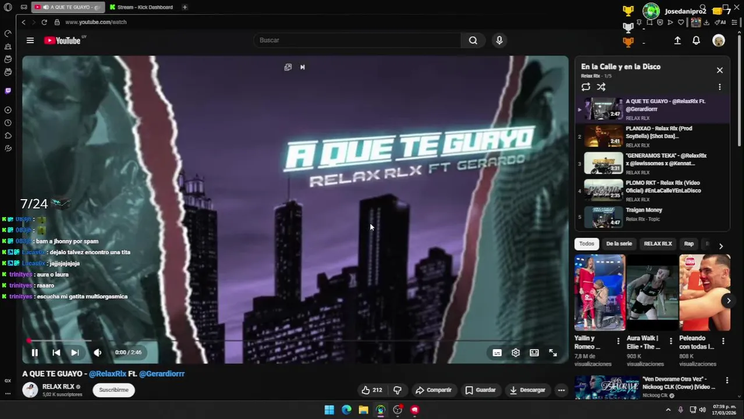Screen dimensions: 744x419
Task: Open Windows Start menu
Action: click(x=329, y=410)
